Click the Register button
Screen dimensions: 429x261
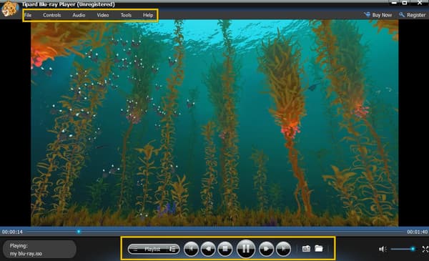click(413, 15)
